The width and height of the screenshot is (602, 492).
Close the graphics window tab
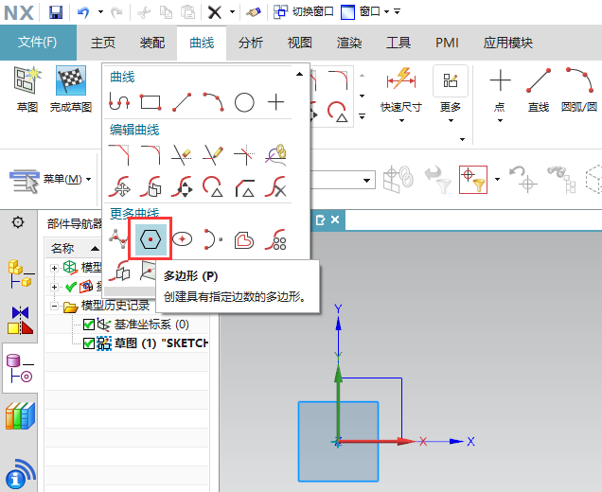[335, 220]
